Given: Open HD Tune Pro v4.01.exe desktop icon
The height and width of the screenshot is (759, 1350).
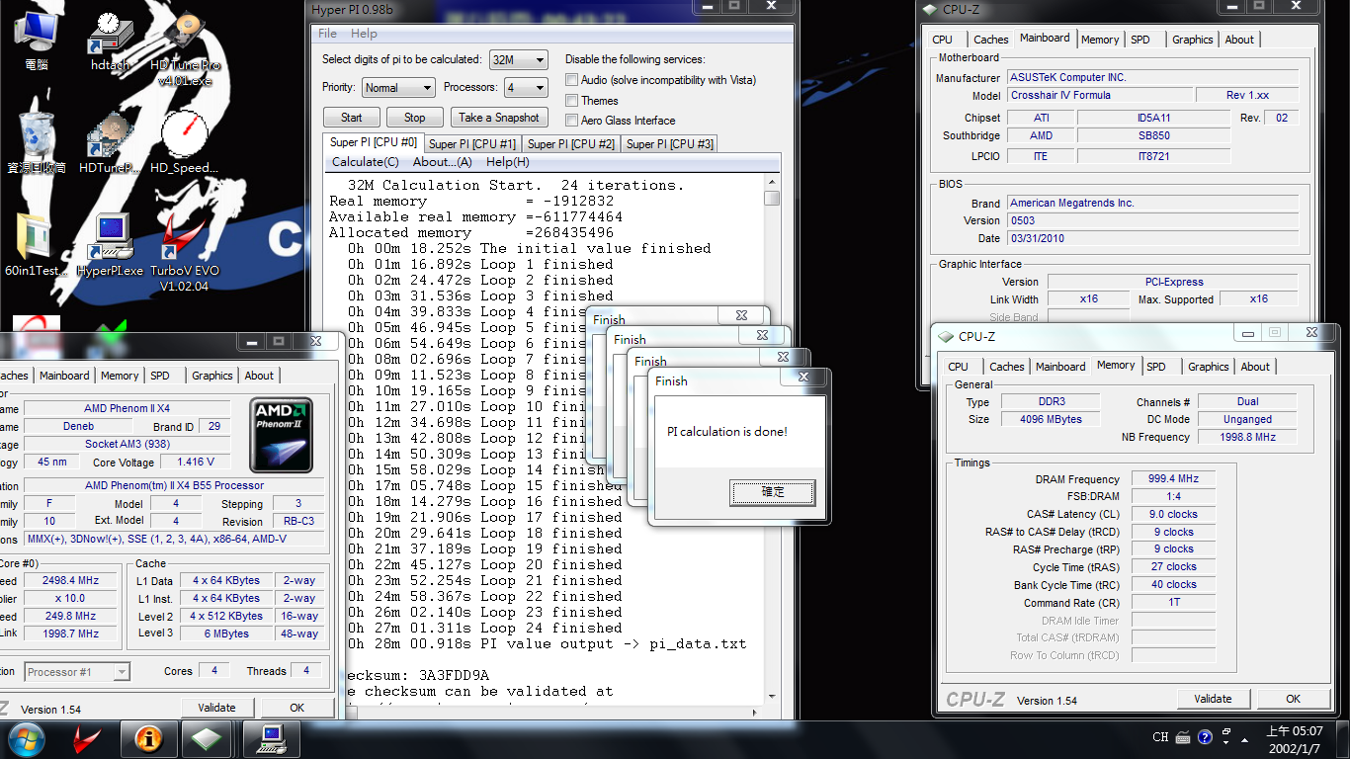Looking at the screenshot, I should point(185,47).
